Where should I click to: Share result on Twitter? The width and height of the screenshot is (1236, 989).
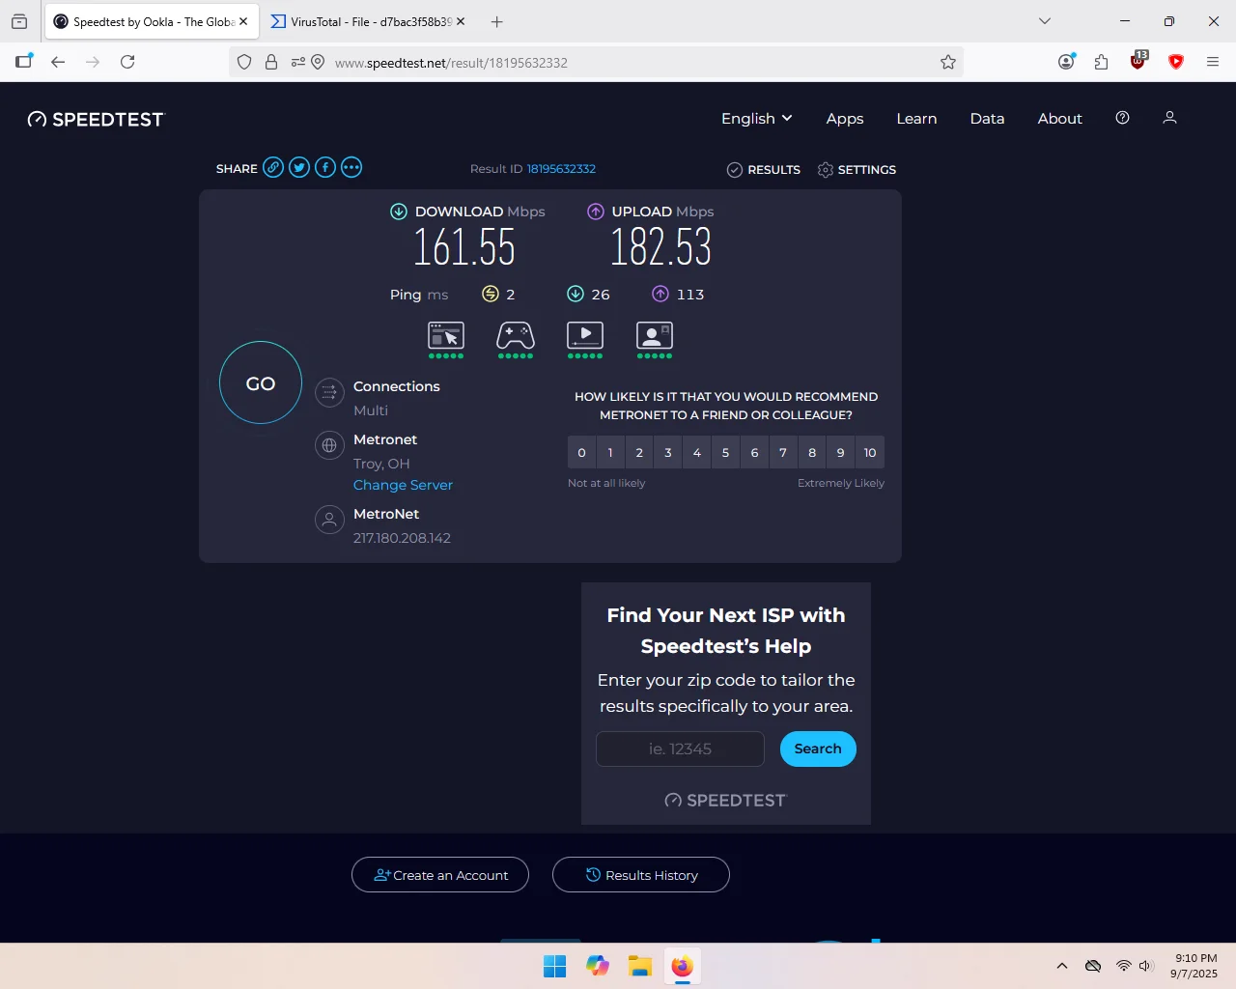pos(299,167)
